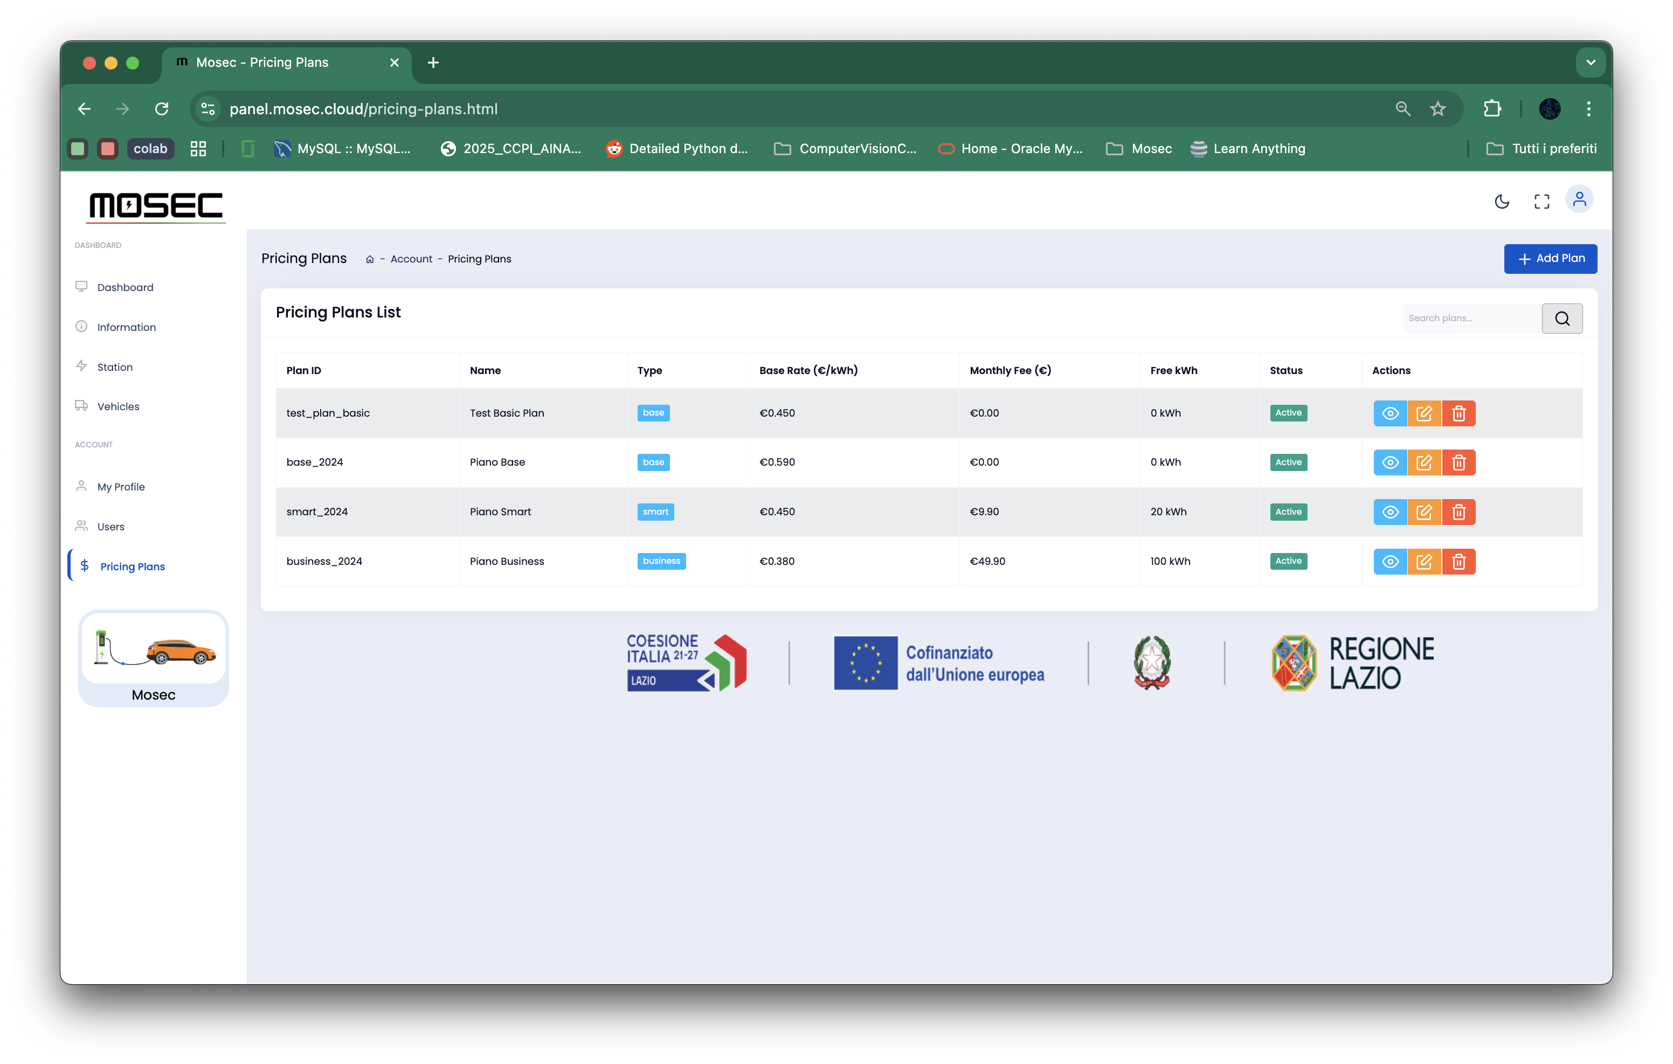The width and height of the screenshot is (1673, 1064).
Task: Open the Chrome three-dot menu
Action: (x=1588, y=109)
